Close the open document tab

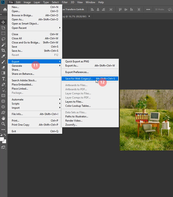89,16
